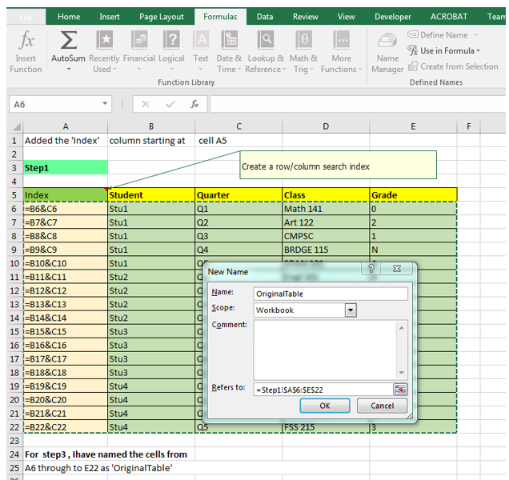Expand Use in Formula dropdown
This screenshot has width=509, height=480.
(444, 50)
